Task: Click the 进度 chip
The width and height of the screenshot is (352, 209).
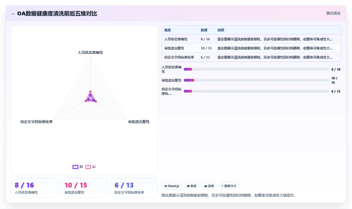Action: tap(209, 186)
